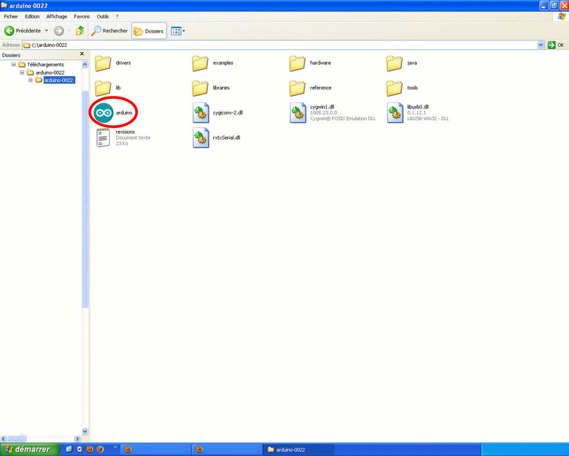Click the Précédente back button
The height and width of the screenshot is (456, 569).
24,31
